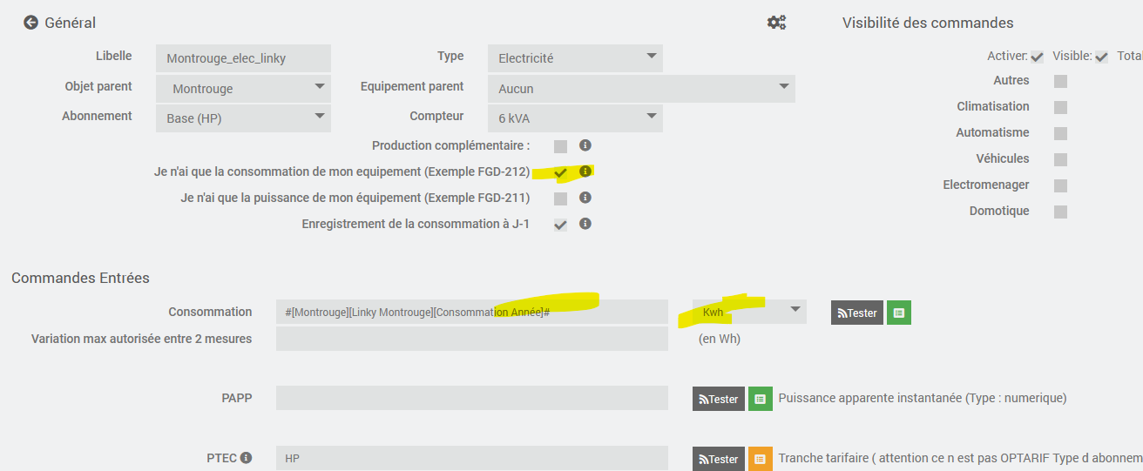Enable Production complémentaire checkbox
This screenshot has width=1143, height=471.
click(560, 146)
